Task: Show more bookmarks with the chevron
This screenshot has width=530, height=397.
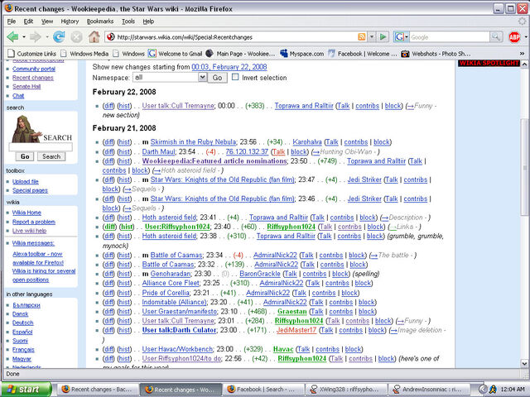Action: point(522,54)
